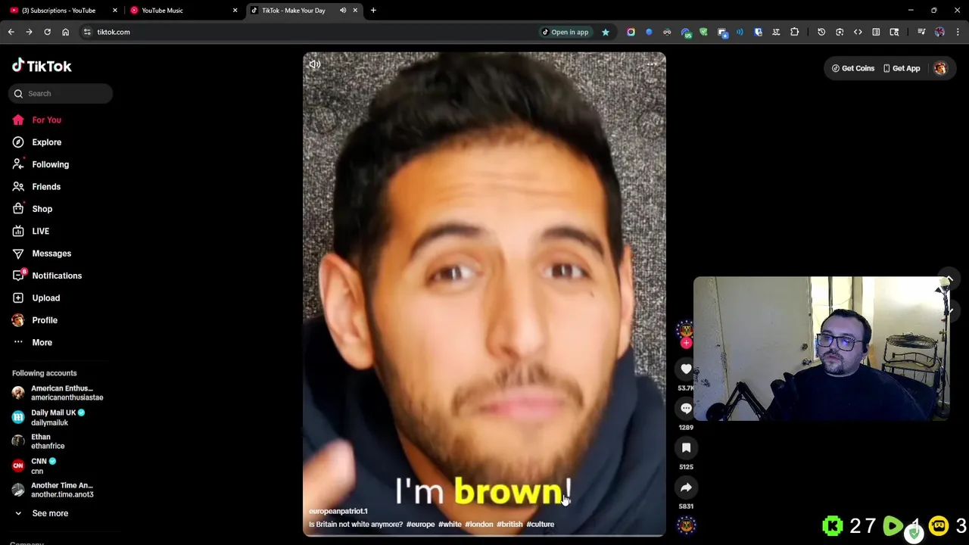Open the For You feed
The height and width of the screenshot is (545, 969).
point(47,120)
